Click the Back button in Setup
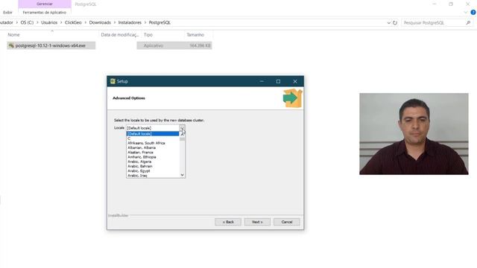Screen dimensions: 477x268 point(228,222)
